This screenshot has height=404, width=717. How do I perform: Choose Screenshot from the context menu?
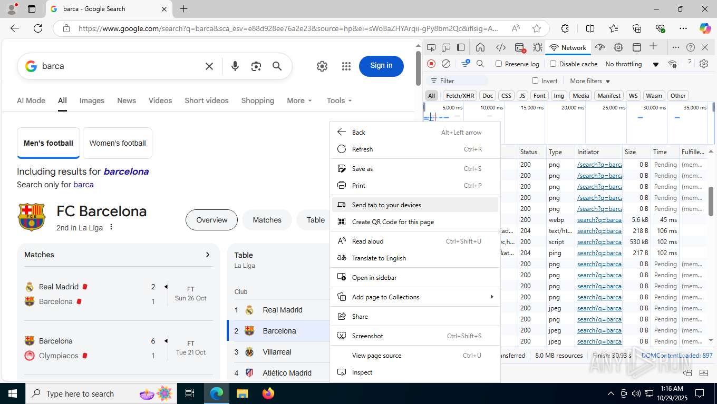coord(415,336)
